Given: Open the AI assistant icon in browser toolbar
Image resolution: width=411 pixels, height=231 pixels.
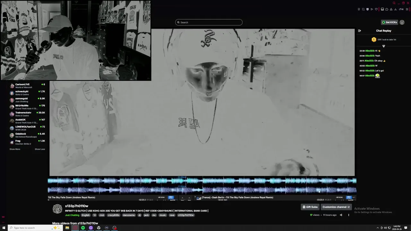Looking at the screenshot, I should [x=401, y=9].
